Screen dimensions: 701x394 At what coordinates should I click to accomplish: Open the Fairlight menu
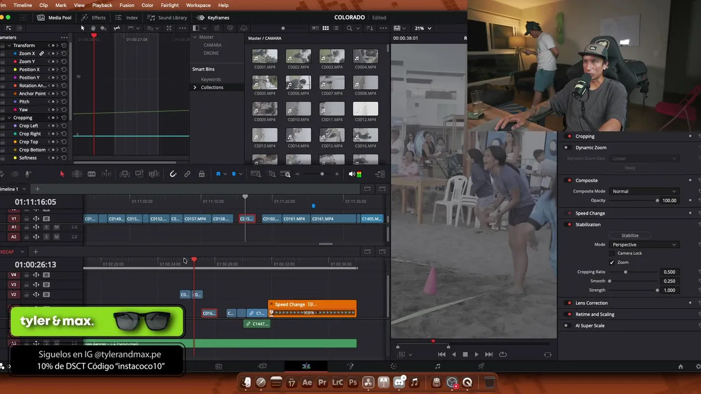(170, 5)
